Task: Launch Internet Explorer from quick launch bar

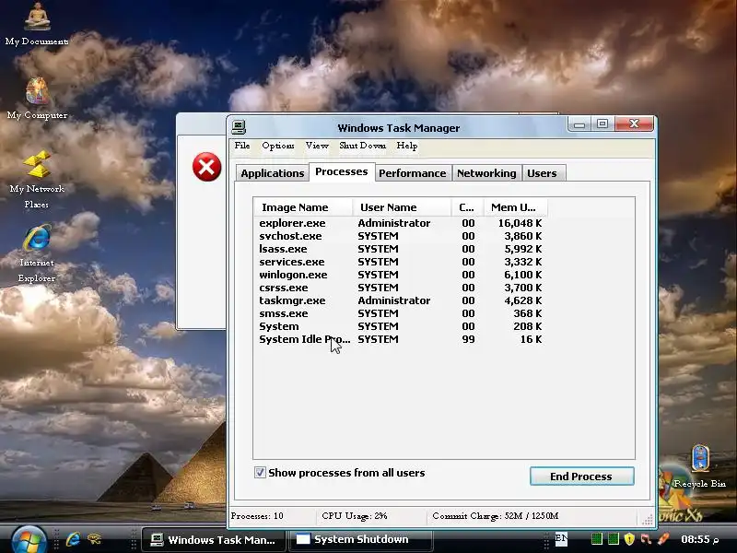Action: pyautogui.click(x=73, y=539)
